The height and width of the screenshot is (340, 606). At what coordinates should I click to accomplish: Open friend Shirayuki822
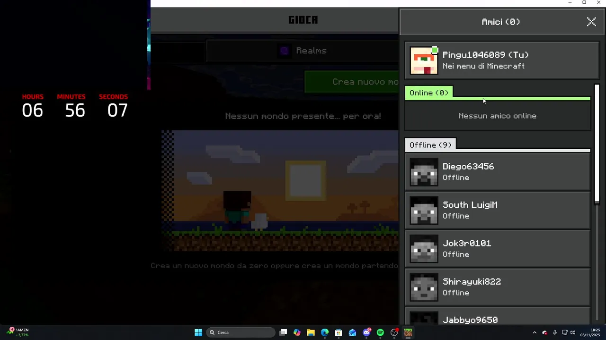498,287
